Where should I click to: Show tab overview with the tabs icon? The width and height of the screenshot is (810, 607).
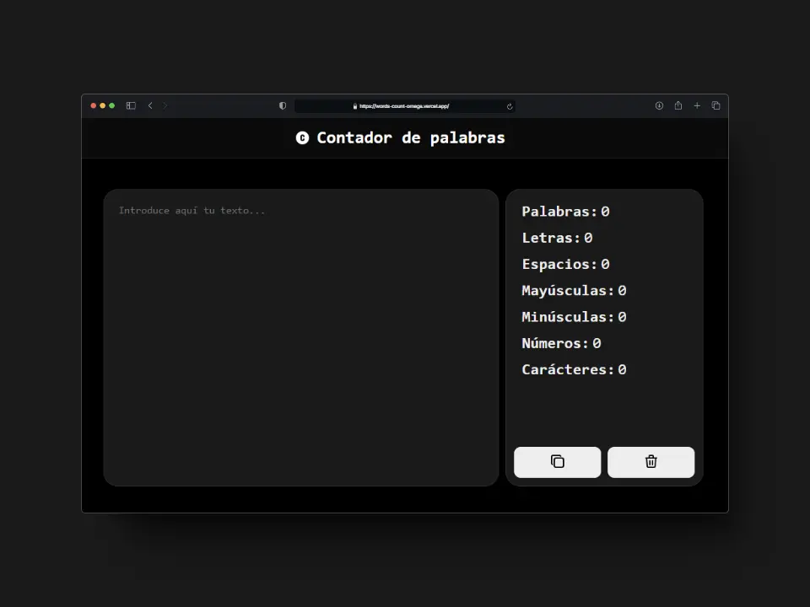[715, 105]
